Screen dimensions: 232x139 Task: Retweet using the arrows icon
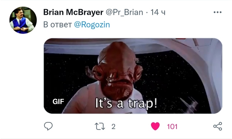(100, 126)
